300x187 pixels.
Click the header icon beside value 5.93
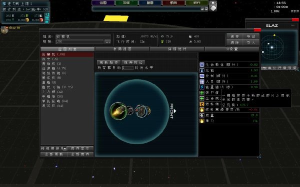click(190, 41)
